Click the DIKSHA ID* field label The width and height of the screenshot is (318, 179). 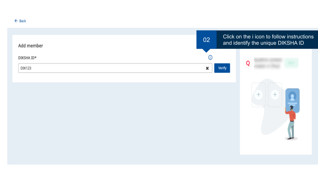click(27, 58)
